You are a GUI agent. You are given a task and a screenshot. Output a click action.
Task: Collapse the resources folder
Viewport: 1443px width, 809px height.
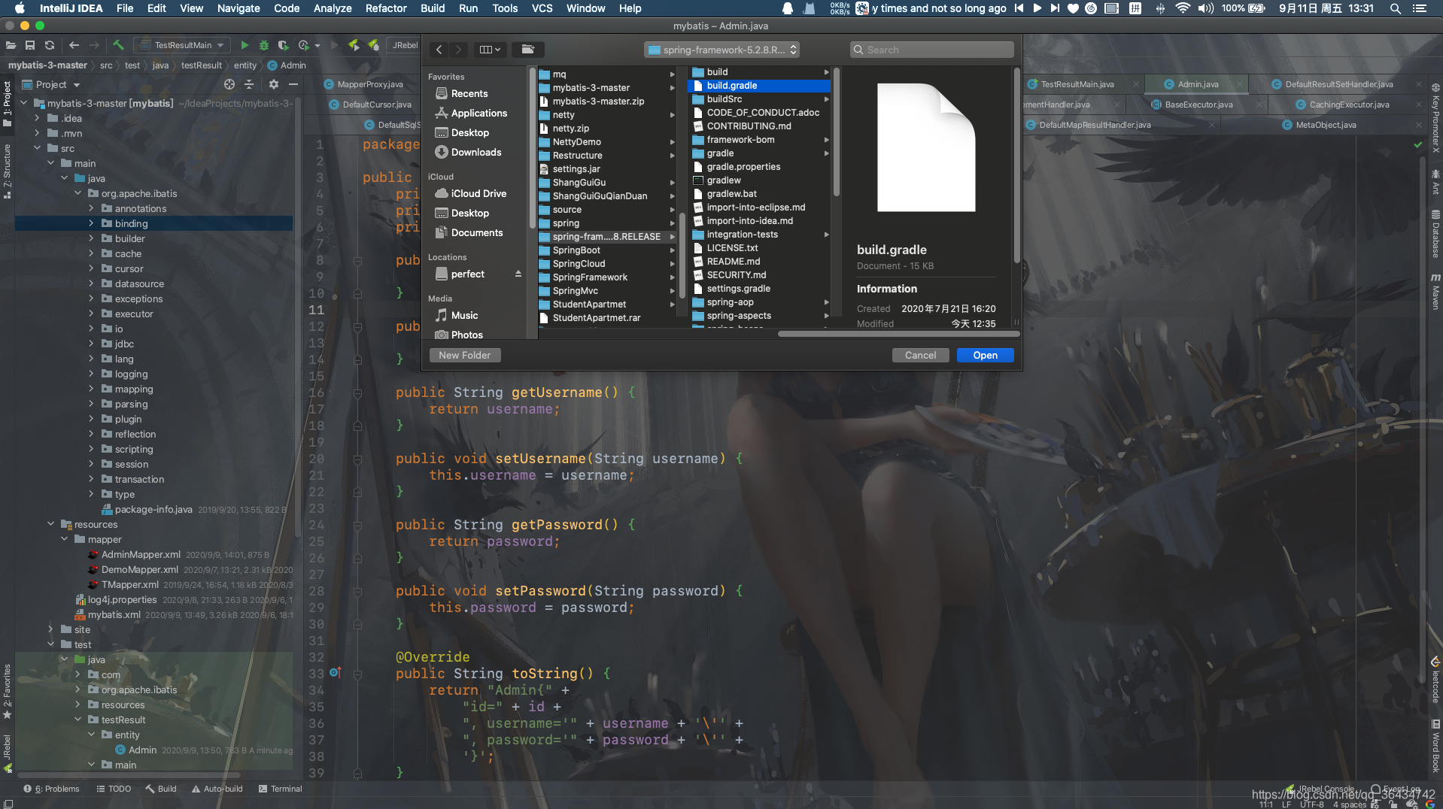click(x=50, y=524)
